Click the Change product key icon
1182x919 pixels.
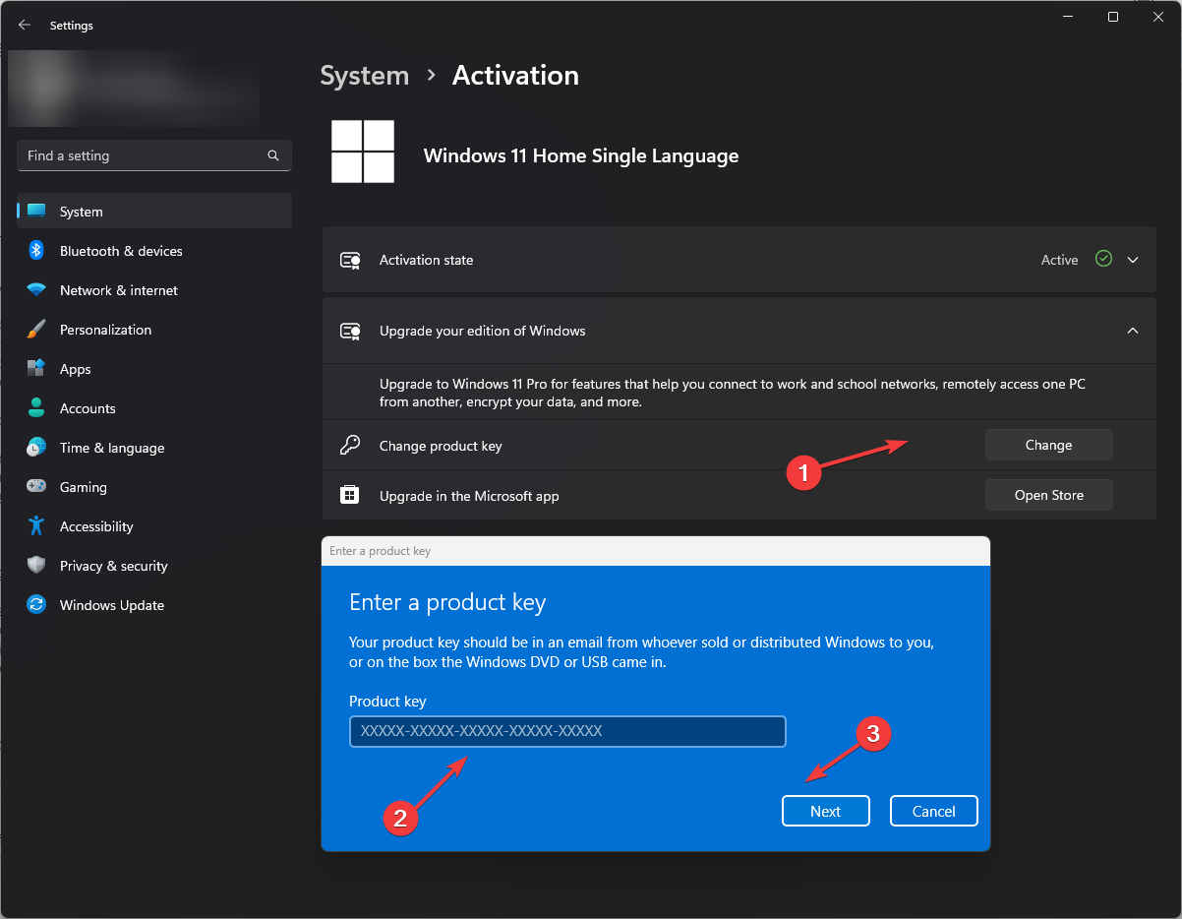[x=350, y=445]
